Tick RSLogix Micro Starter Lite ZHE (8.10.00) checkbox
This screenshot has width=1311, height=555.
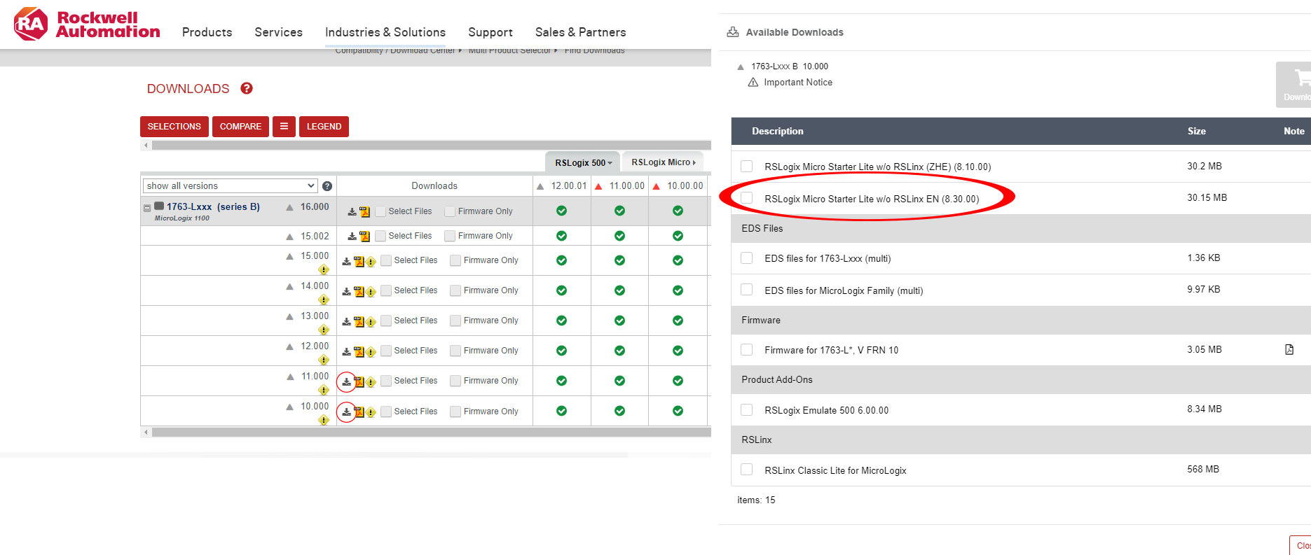[747, 166]
